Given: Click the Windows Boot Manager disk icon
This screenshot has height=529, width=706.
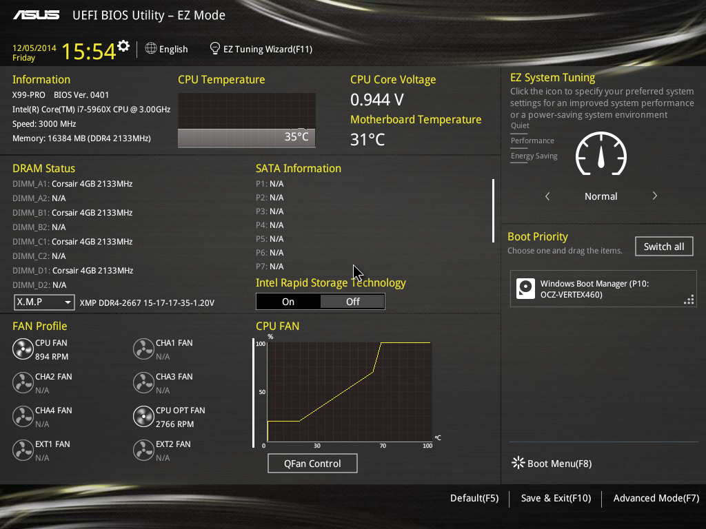Looking at the screenshot, I should pyautogui.click(x=526, y=289).
